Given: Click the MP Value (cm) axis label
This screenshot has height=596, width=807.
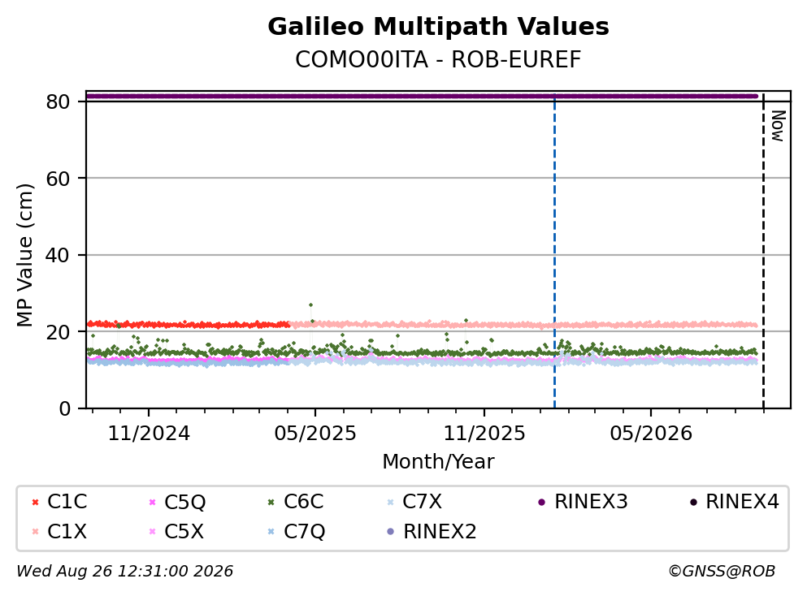Looking at the screenshot, I should coord(24,255).
